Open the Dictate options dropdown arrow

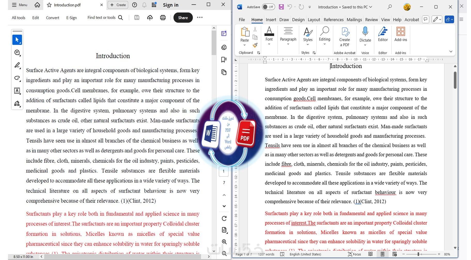(365, 45)
